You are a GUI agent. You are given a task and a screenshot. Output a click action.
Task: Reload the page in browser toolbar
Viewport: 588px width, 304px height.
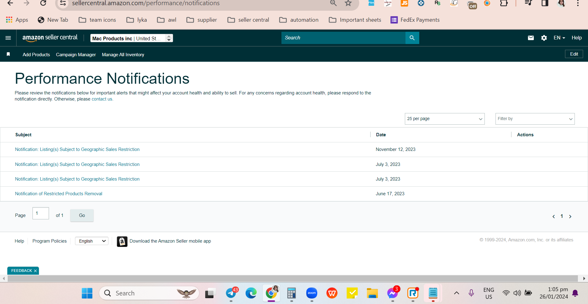(43, 3)
